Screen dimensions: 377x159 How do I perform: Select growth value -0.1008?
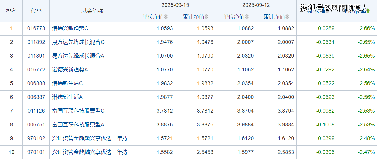coord(325,125)
